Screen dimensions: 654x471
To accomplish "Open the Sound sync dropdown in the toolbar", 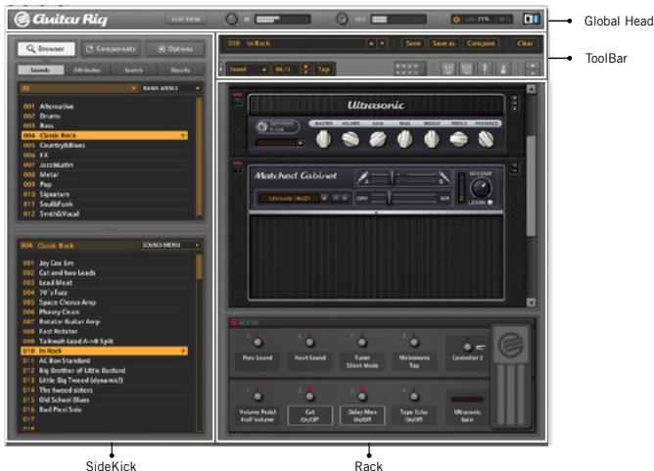I will [x=248, y=70].
